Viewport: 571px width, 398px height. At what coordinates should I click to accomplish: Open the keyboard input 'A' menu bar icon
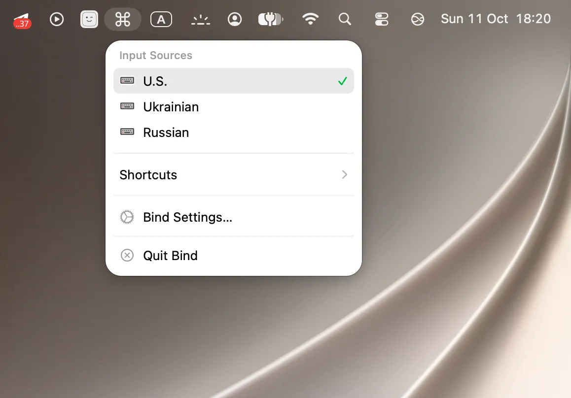[x=161, y=19]
